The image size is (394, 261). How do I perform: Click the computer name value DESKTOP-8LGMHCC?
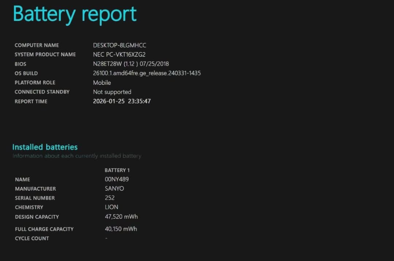tap(120, 45)
